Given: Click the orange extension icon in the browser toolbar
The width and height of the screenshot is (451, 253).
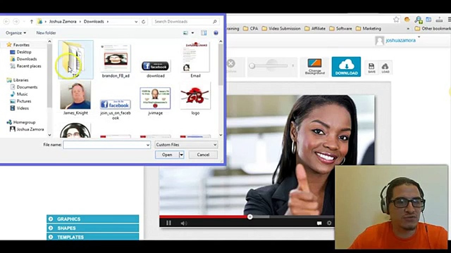Looking at the screenshot, I should point(407,19).
